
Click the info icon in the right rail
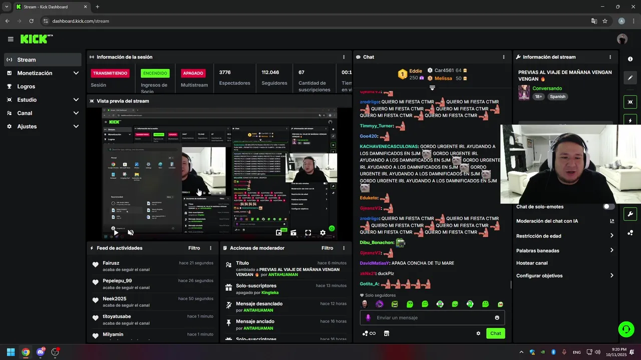[630, 59]
